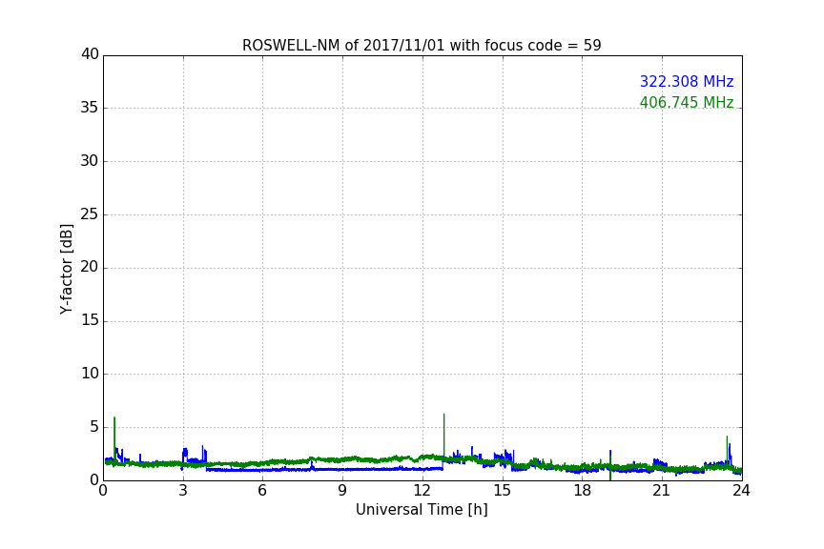Click the green spike peak near hour 0.4
Screen dimensions: 824x549
[114, 417]
